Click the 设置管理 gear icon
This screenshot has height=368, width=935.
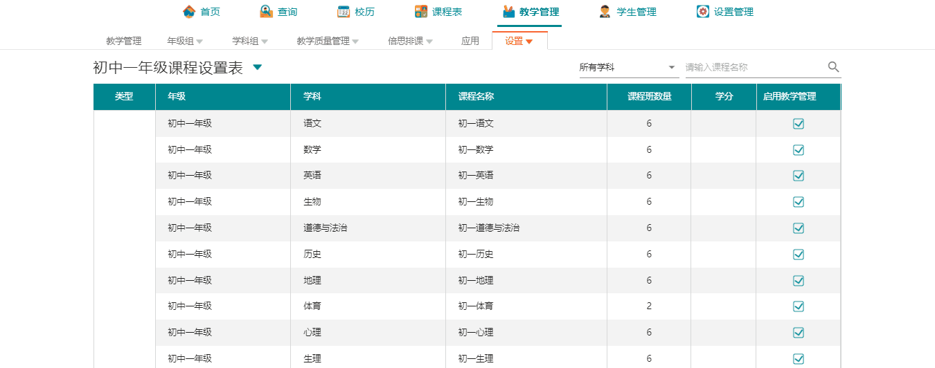(703, 12)
